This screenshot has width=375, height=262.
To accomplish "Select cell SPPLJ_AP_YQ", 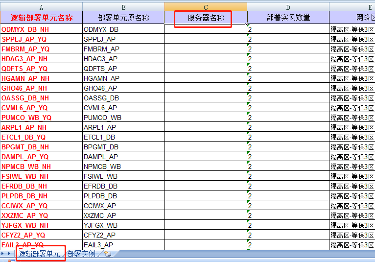I will tap(42, 39).
